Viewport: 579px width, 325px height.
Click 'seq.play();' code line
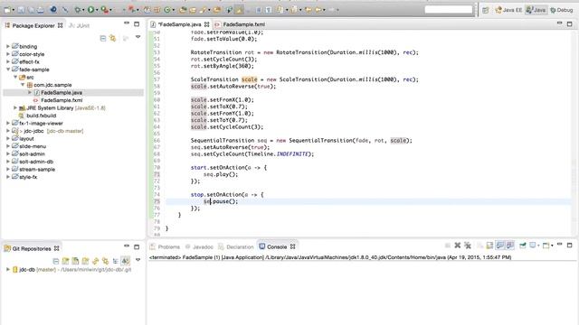(x=221, y=174)
